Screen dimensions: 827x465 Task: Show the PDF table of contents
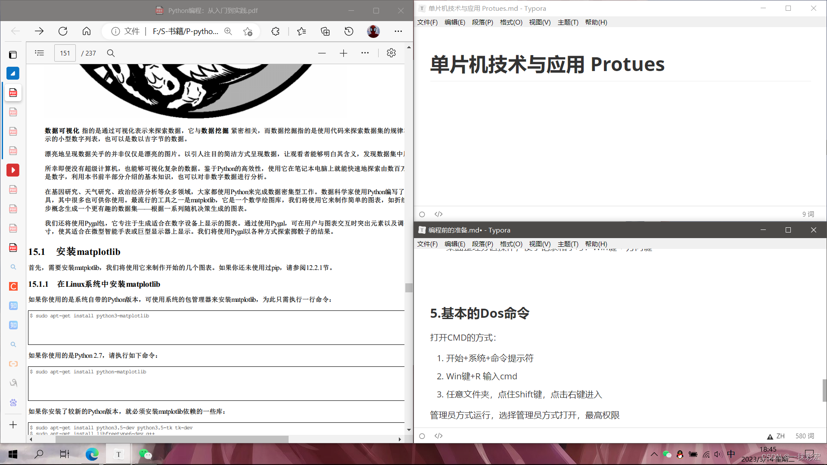[40, 53]
